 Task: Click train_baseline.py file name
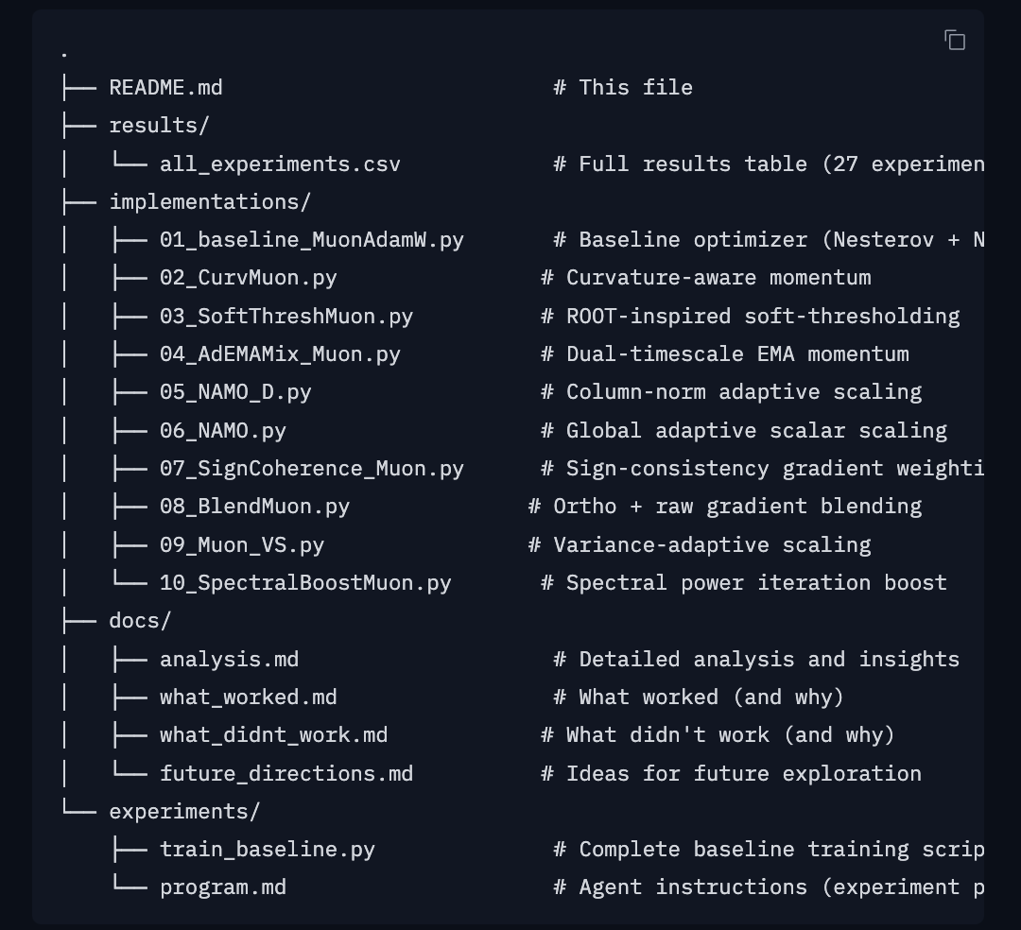pos(267,850)
